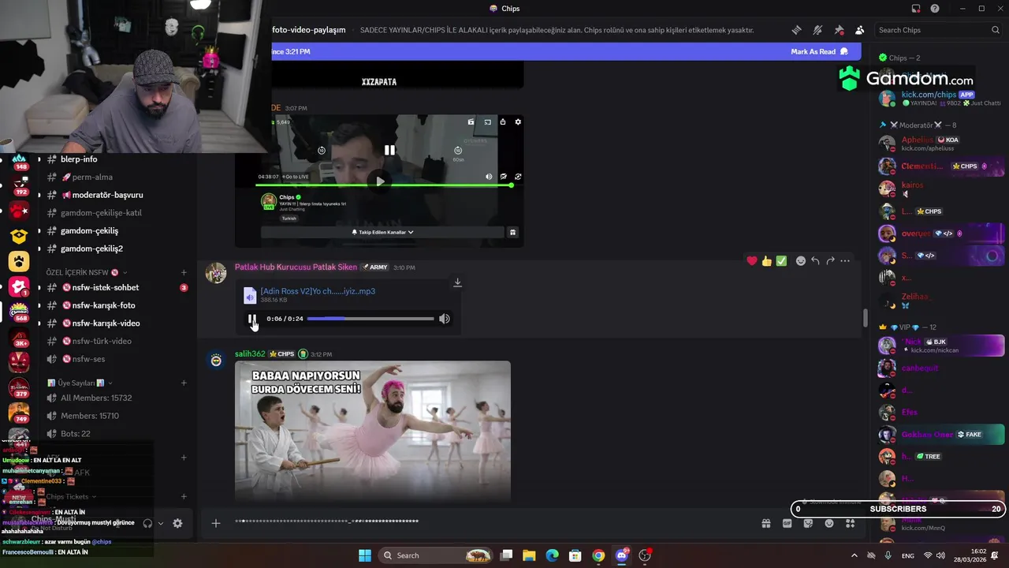Download the mp3 attachment
The image size is (1009, 568).
(x=457, y=282)
